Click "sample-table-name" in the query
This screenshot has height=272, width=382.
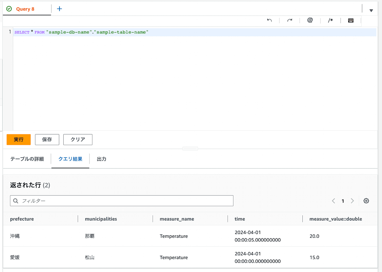click(121, 32)
